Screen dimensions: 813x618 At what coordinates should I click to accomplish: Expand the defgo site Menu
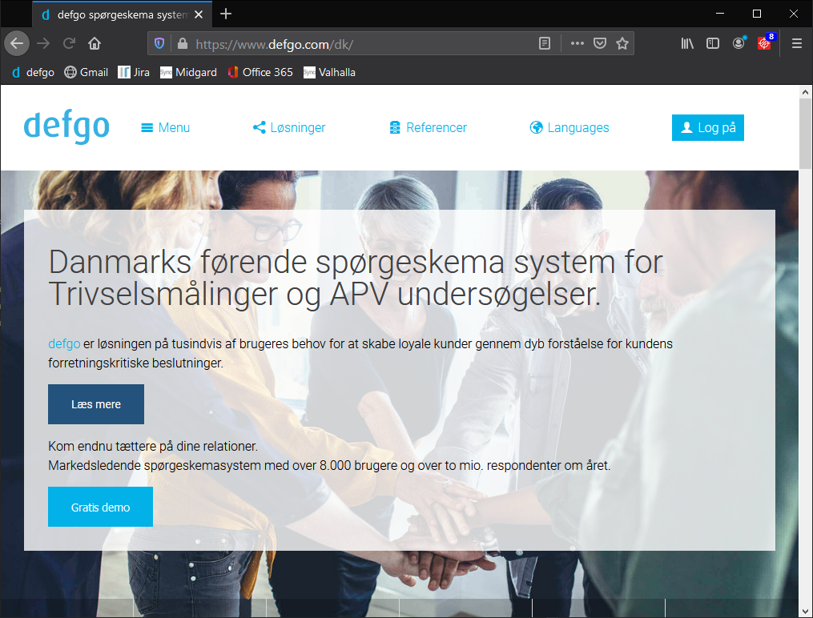(x=166, y=127)
